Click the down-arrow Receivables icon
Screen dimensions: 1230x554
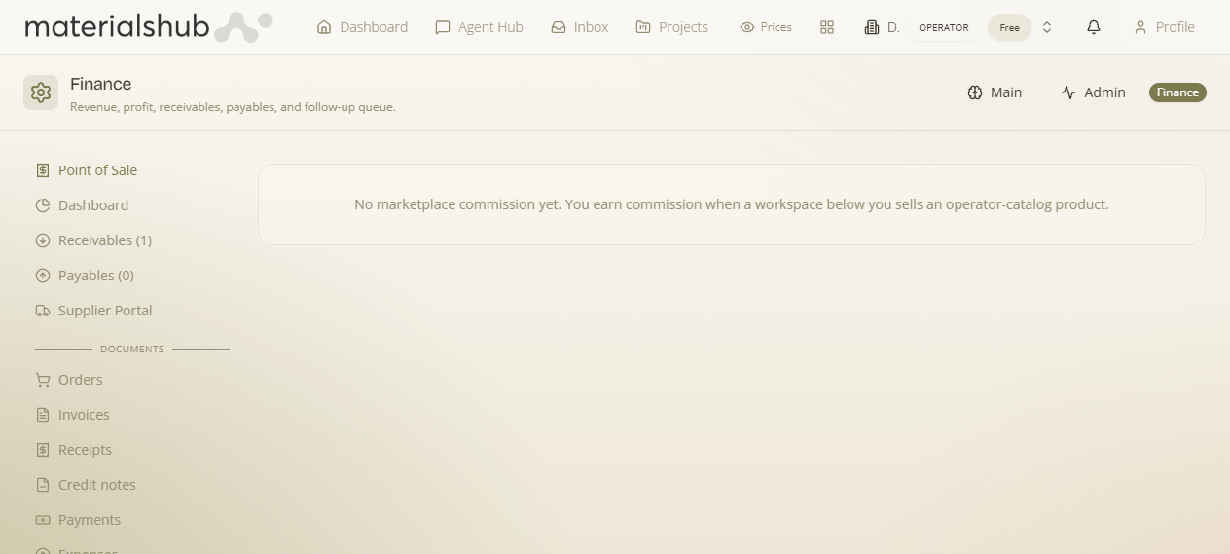tap(43, 240)
